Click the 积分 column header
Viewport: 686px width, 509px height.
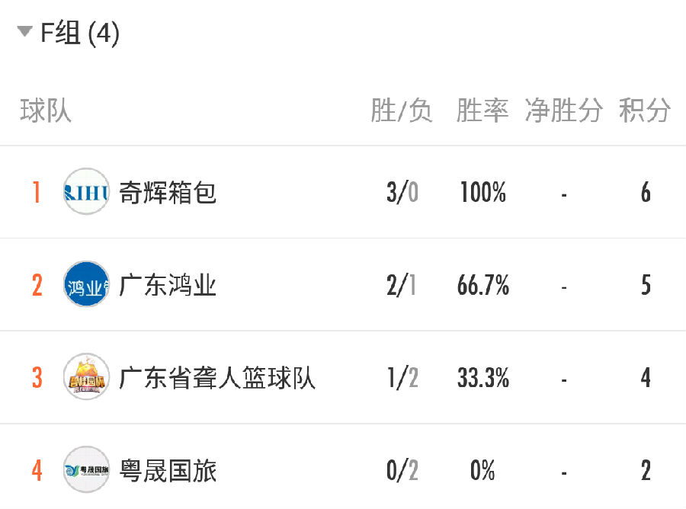[x=645, y=110]
